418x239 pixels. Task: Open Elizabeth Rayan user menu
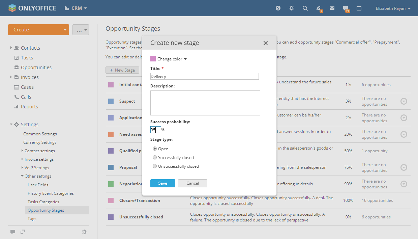(x=393, y=8)
